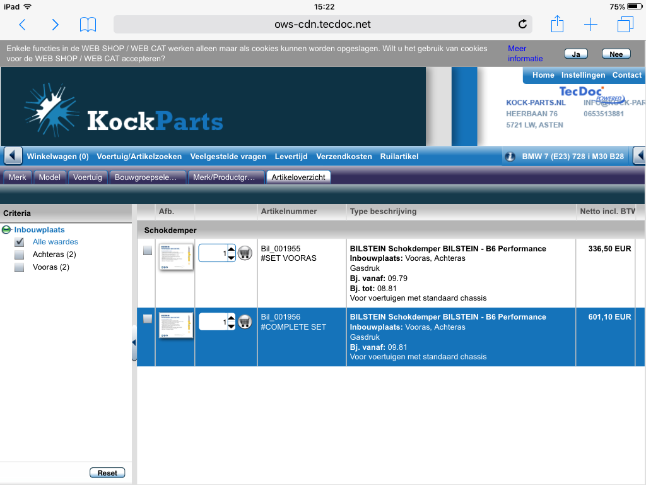The height and width of the screenshot is (485, 646).
Task: Toggle the Alle waardes checkbox
Action: coord(20,242)
